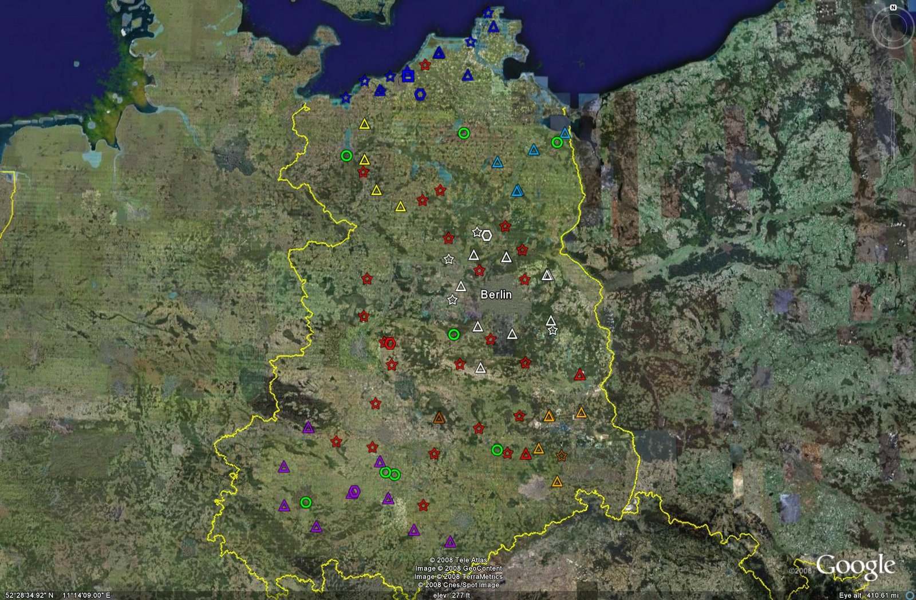916x600 pixels.
Task: Select the red hexagon marker
Action: tap(390, 343)
